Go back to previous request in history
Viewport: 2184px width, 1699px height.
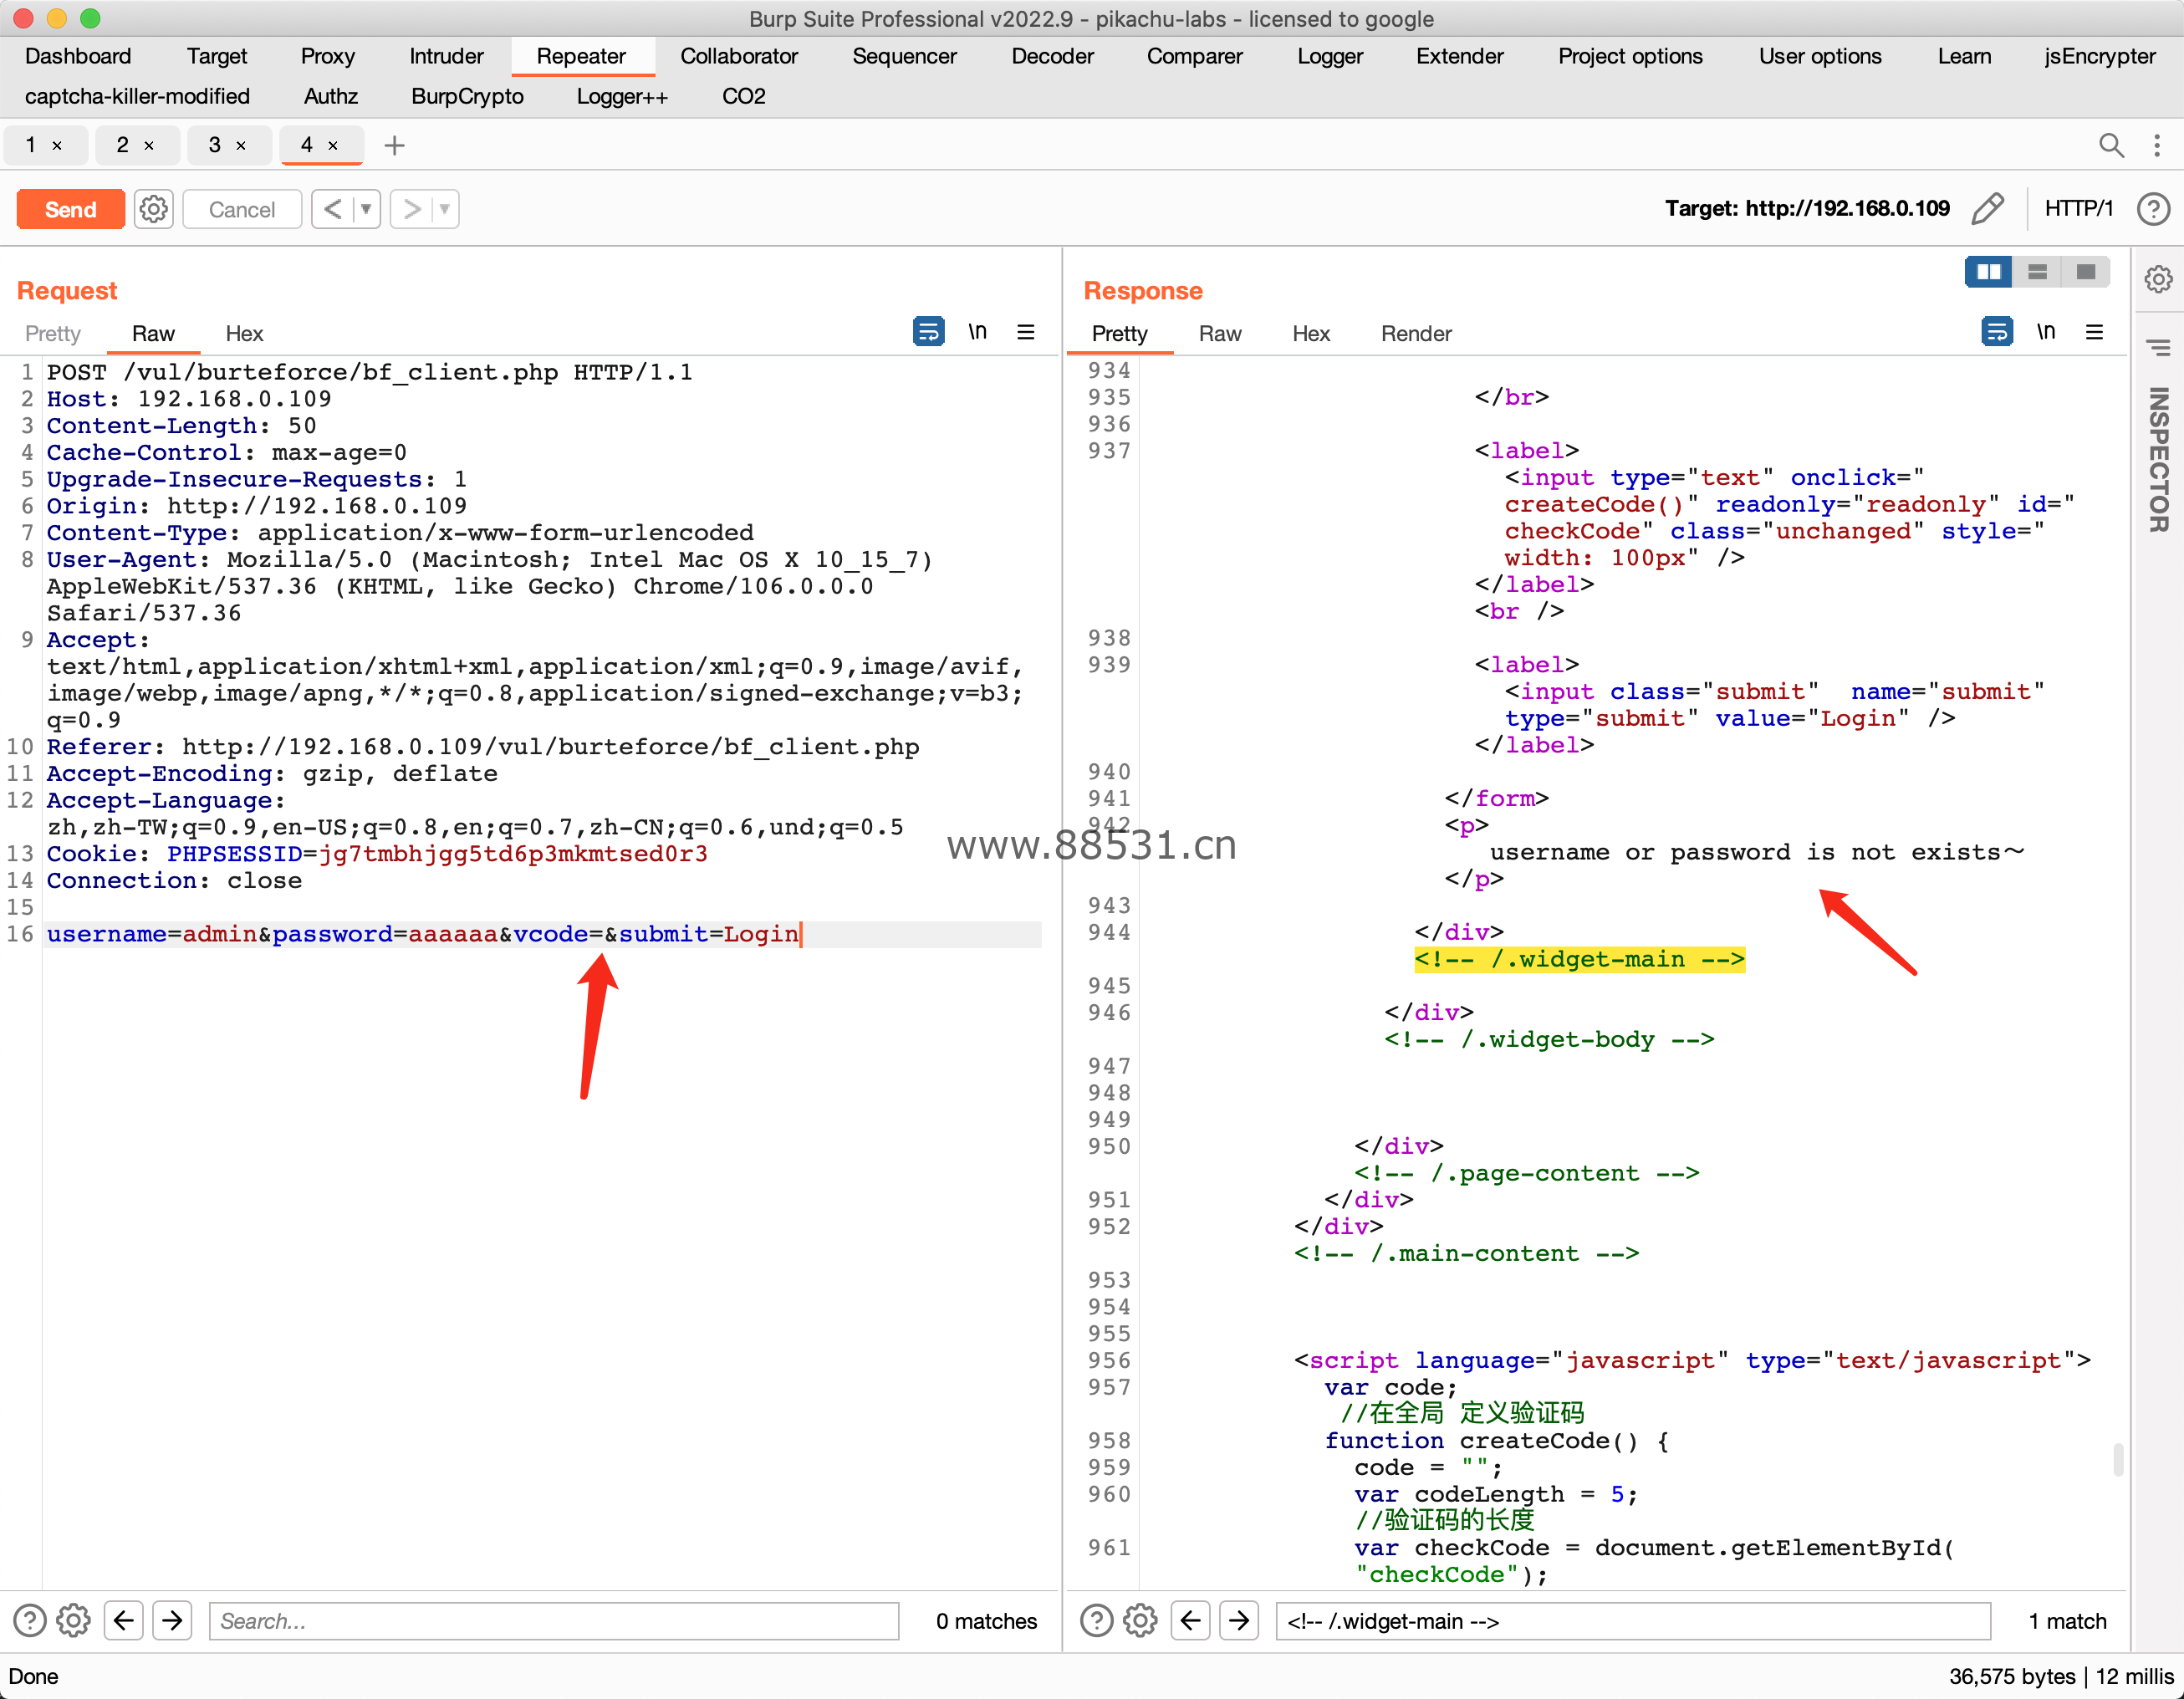click(333, 209)
